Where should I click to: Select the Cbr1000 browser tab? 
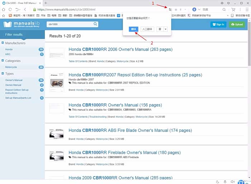click(22, 3)
